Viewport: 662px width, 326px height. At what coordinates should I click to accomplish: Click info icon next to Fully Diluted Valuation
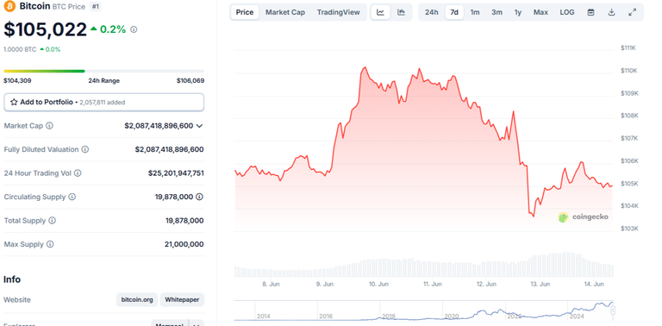point(84,149)
